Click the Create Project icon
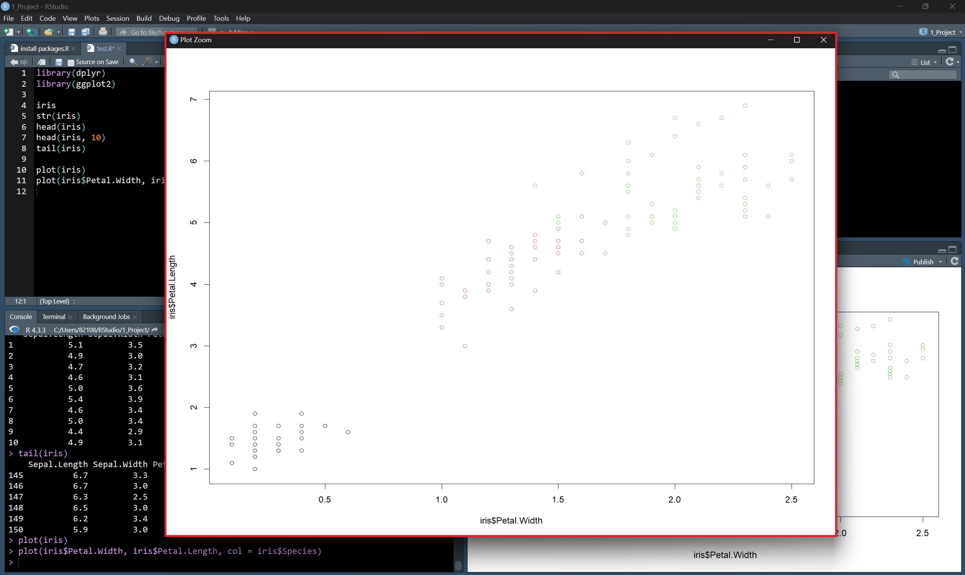This screenshot has height=575, width=965. click(x=31, y=32)
